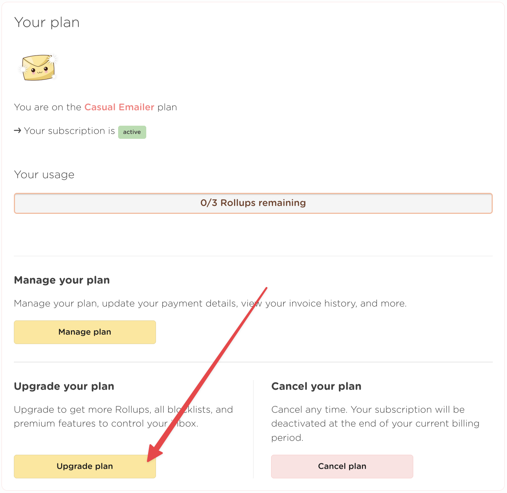Click the Upgrade your plan section title
Screen dimensions: 507x493
(64, 386)
